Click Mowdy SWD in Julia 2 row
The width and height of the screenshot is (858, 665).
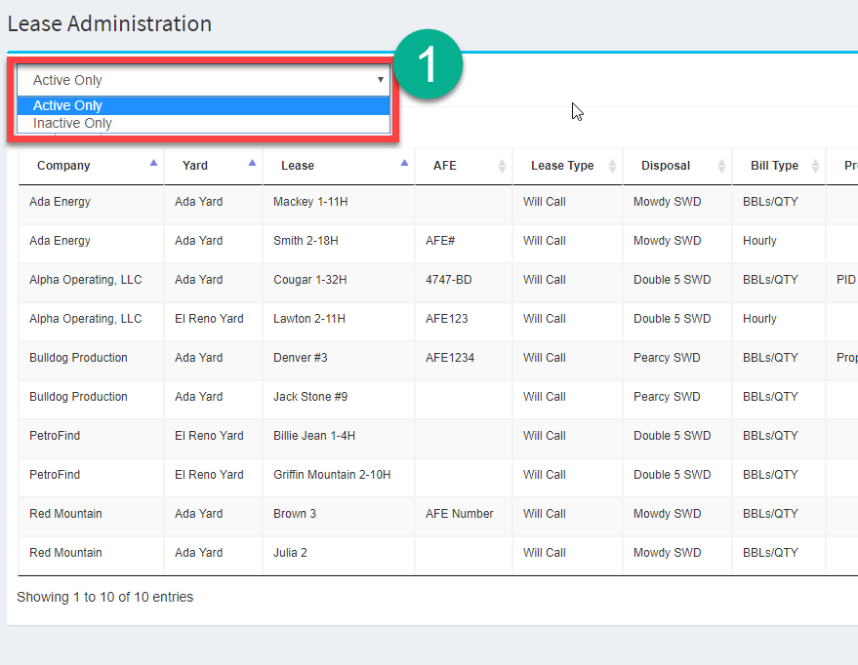click(667, 553)
